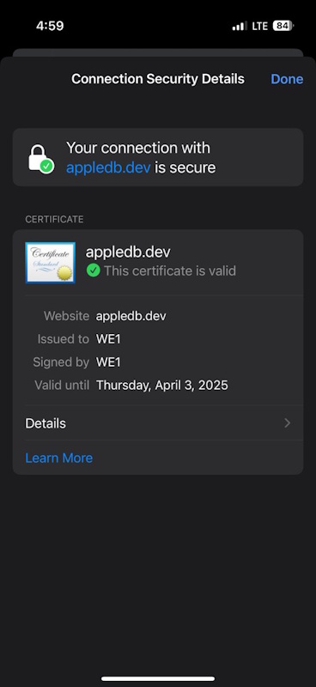Viewport: 316px width, 687px height.
Task: Tap the Signed by WE1 value
Action: [108, 362]
